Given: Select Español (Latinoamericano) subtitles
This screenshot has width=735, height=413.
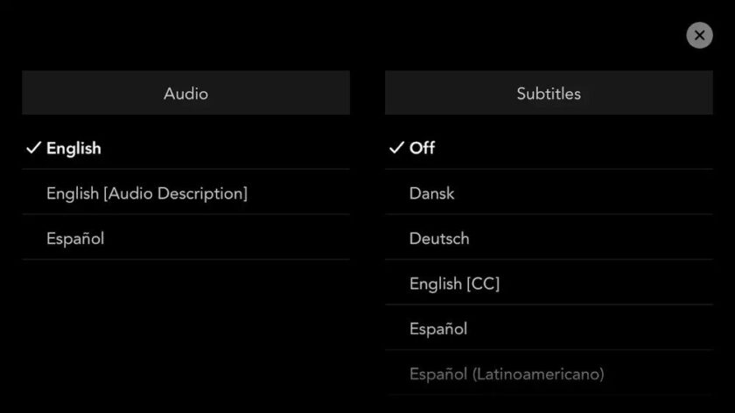Looking at the screenshot, I should pos(507,374).
